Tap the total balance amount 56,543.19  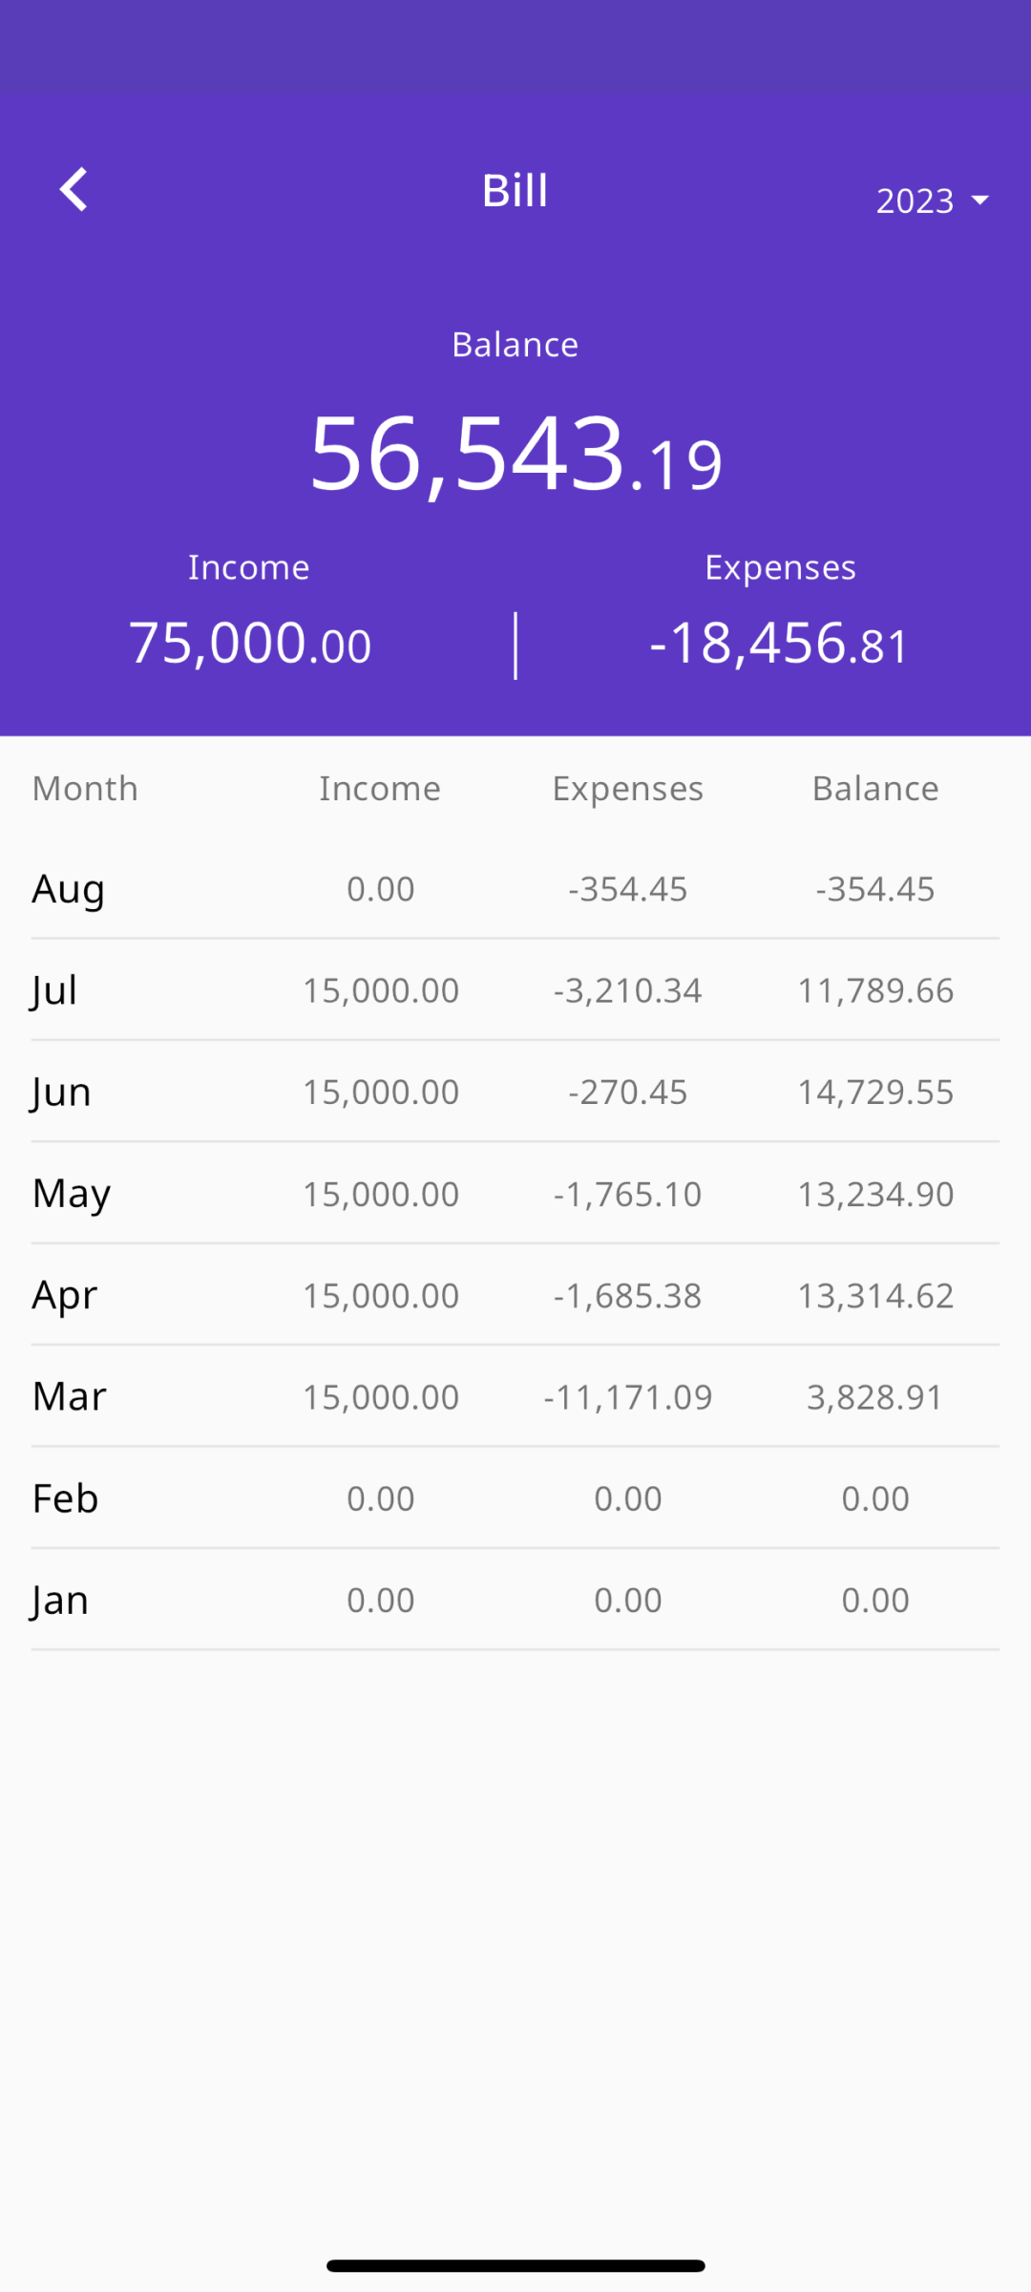coord(515,454)
